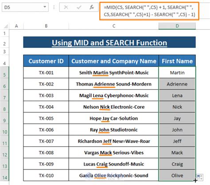Open the Auto Fill Options icon
This screenshot has height=185, width=210.
(200, 177)
